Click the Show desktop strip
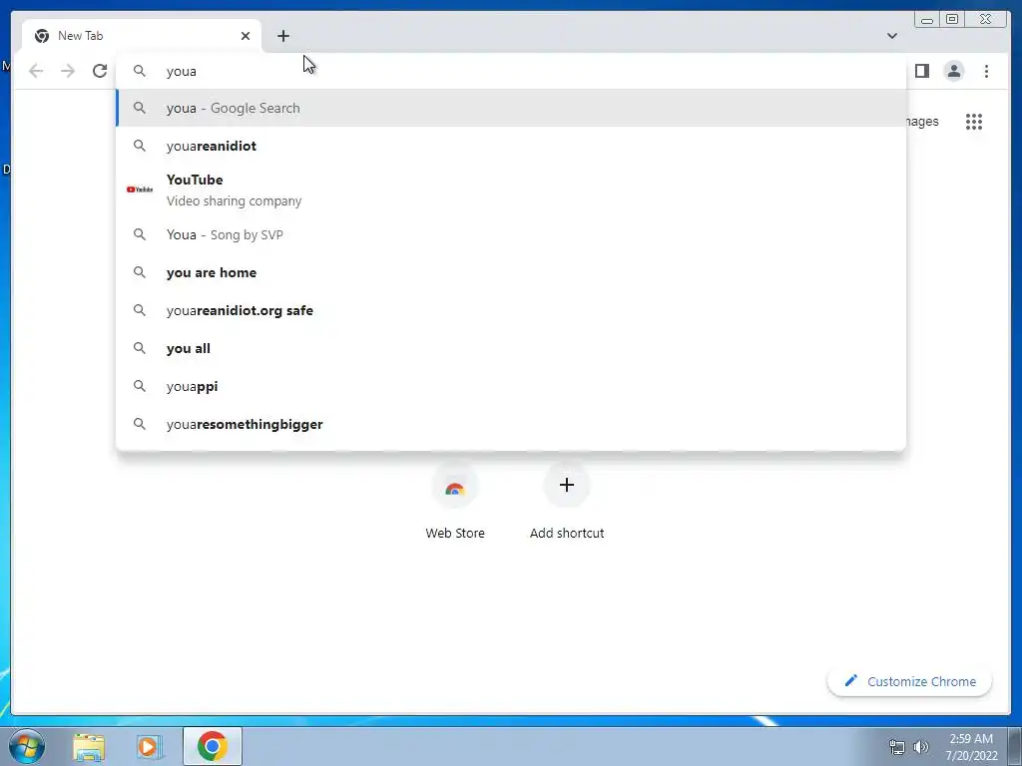The height and width of the screenshot is (766, 1022). coord(1015,746)
